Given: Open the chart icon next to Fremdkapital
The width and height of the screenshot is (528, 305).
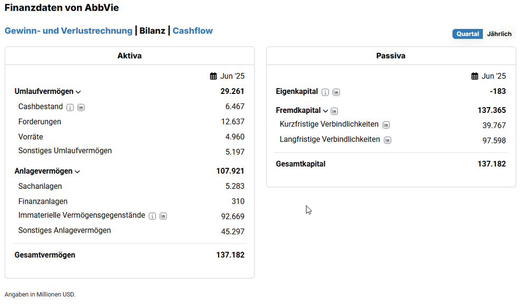Looking at the screenshot, I should [x=334, y=111].
